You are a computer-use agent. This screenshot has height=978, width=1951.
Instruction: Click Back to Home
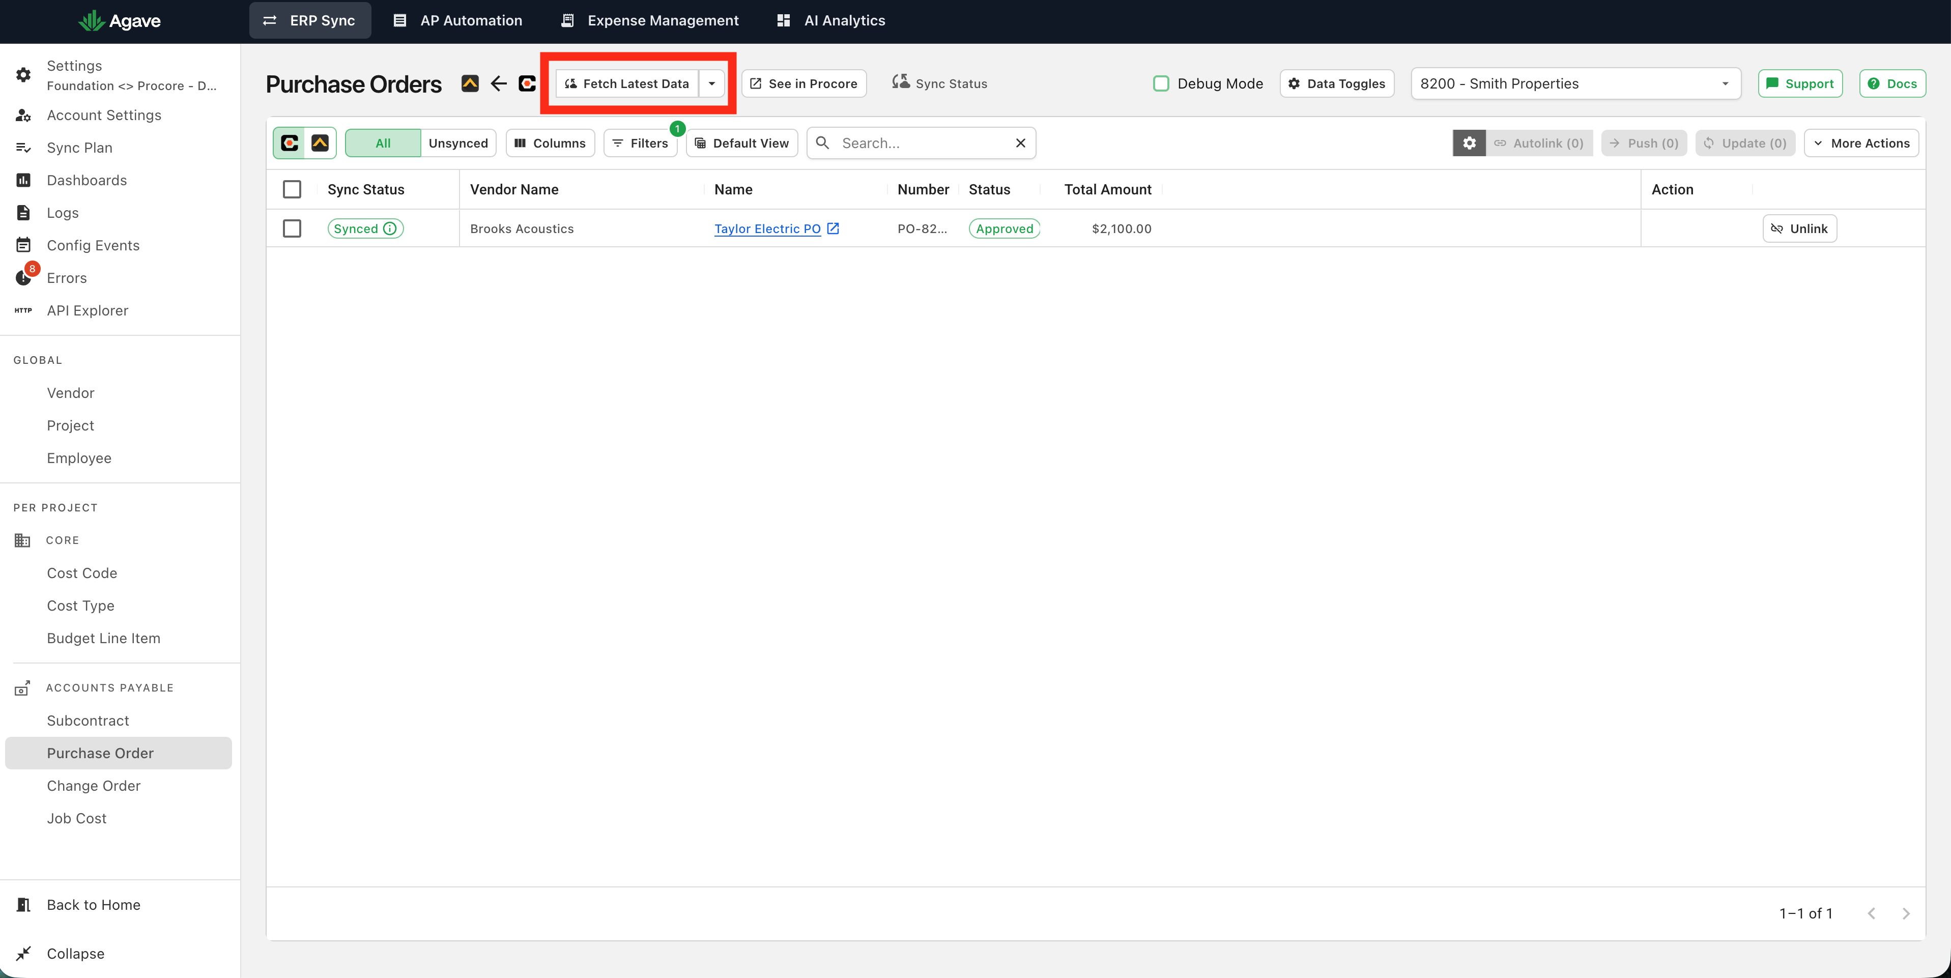(93, 905)
